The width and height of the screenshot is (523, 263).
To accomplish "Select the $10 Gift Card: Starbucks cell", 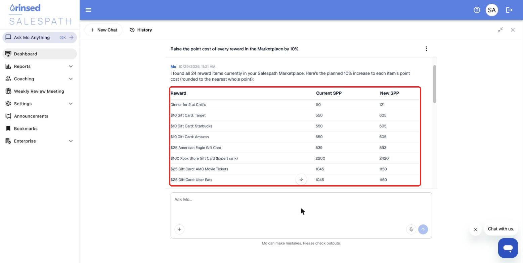I will coord(191,126).
